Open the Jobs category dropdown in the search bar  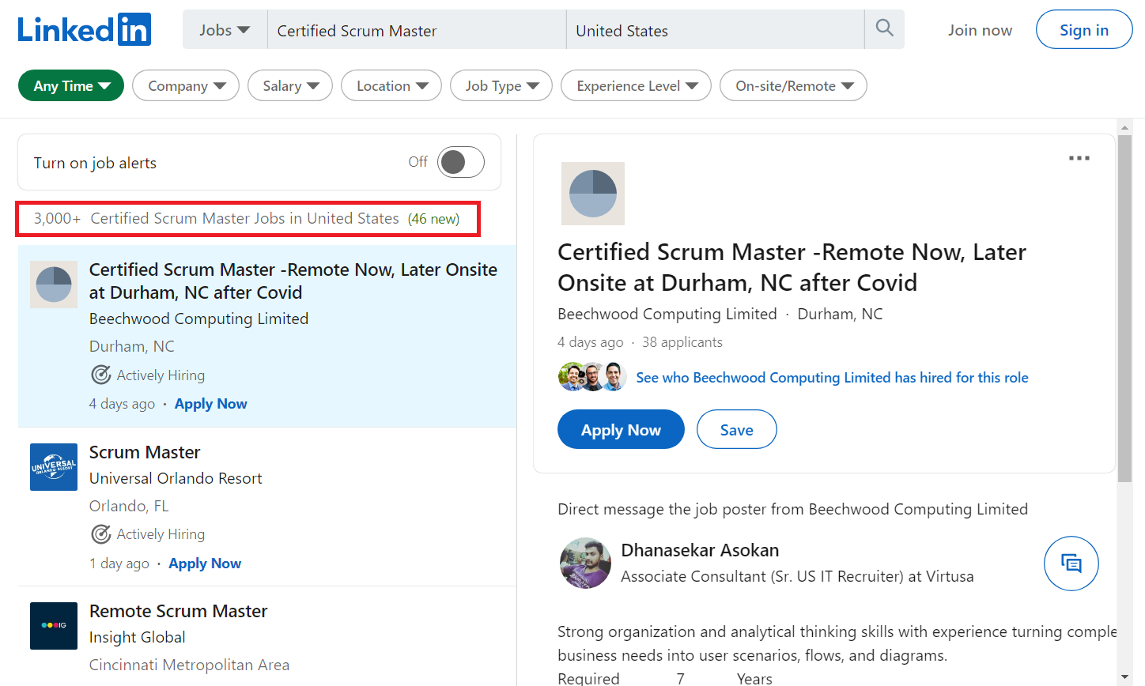(x=225, y=30)
